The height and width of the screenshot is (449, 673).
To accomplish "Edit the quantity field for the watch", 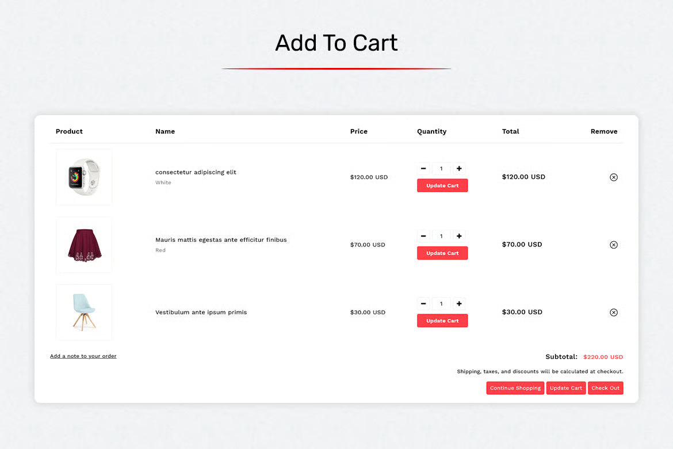I will click(x=441, y=168).
